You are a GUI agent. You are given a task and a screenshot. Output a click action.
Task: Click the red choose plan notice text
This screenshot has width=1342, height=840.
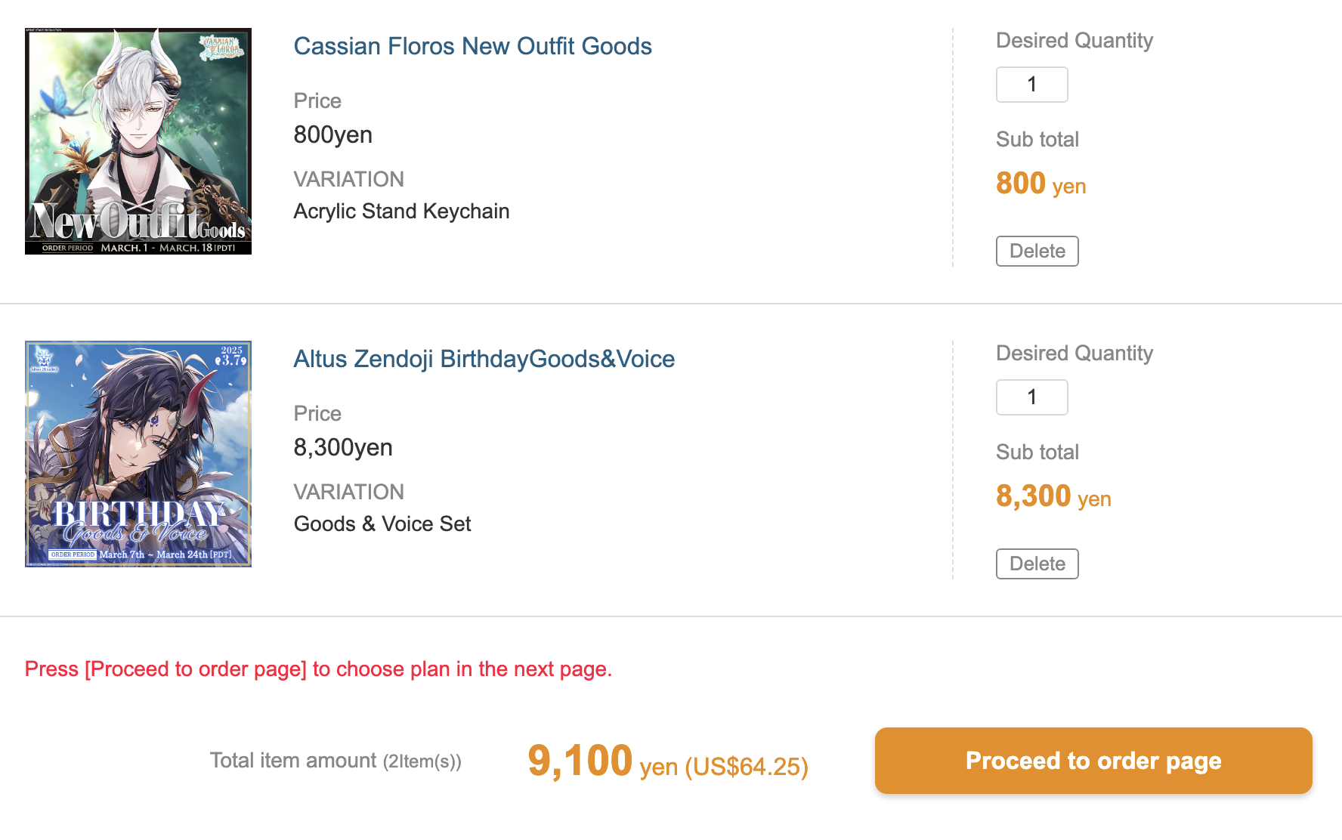pos(318,669)
